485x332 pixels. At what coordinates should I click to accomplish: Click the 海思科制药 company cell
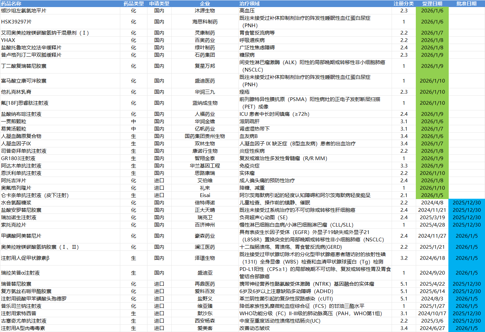click(205, 22)
